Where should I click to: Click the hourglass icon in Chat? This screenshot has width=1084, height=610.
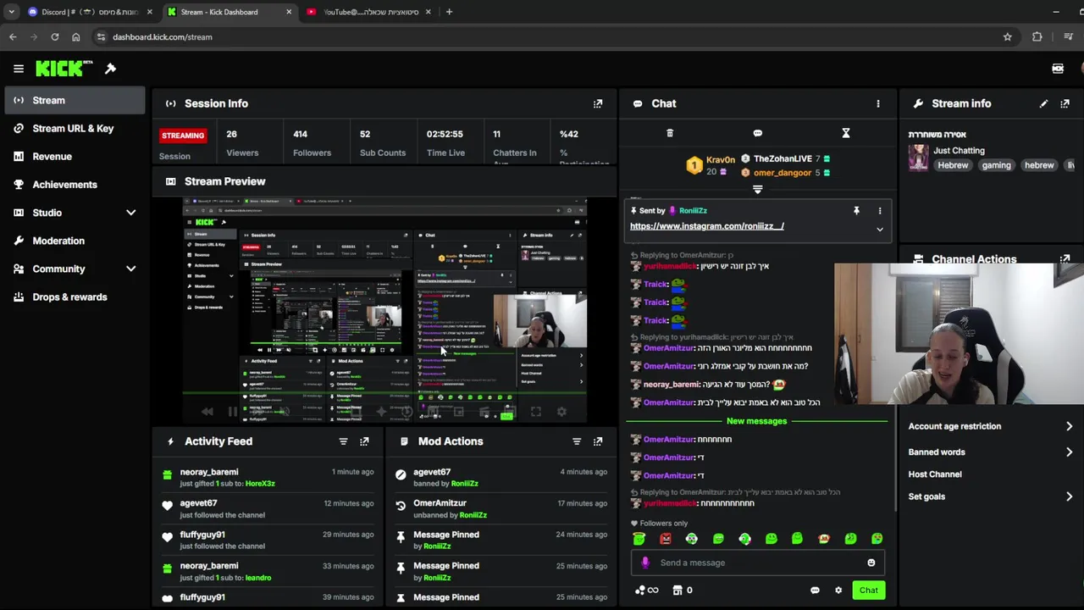pyautogui.click(x=845, y=133)
